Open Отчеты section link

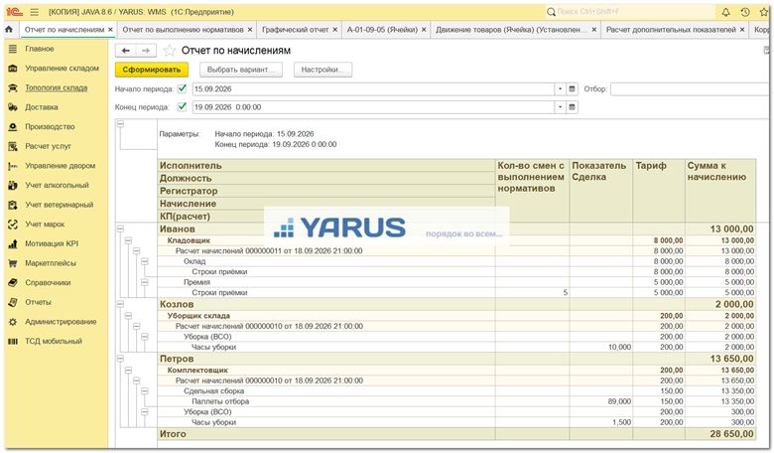38,302
